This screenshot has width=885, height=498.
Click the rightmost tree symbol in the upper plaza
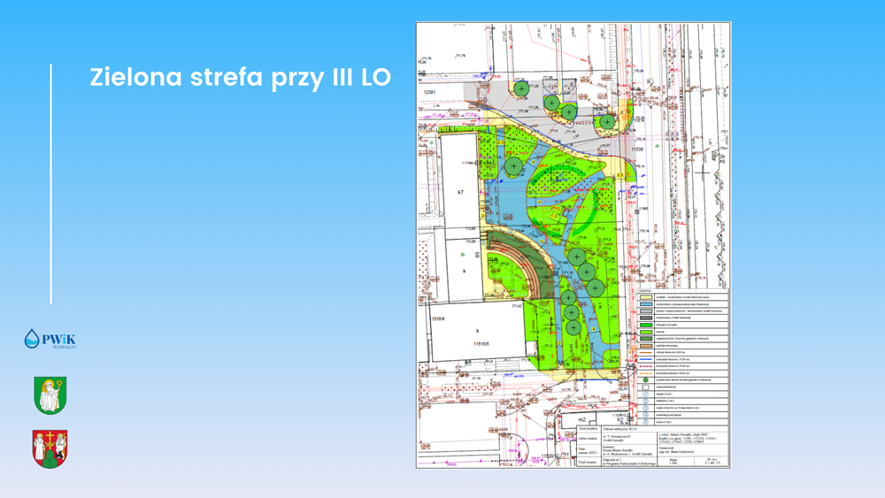[x=606, y=122]
